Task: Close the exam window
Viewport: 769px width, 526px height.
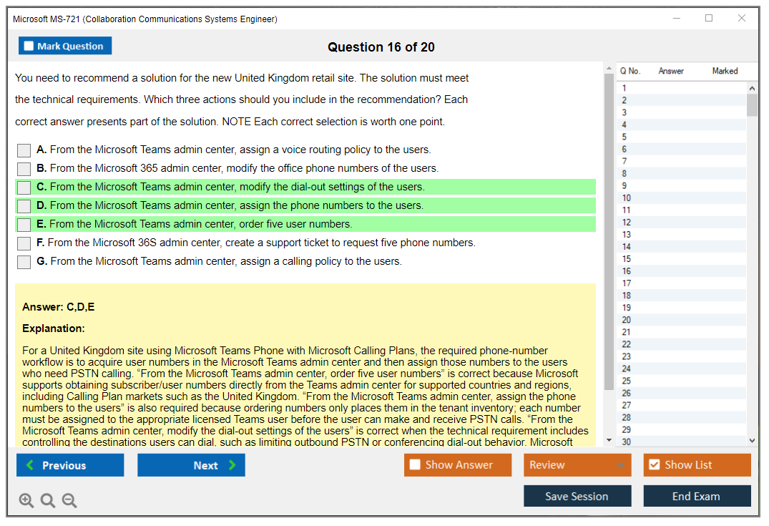Action: click(x=742, y=19)
